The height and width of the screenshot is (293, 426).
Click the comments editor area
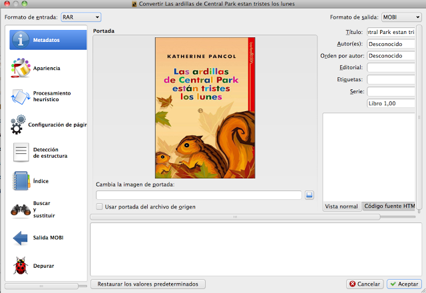click(369, 157)
